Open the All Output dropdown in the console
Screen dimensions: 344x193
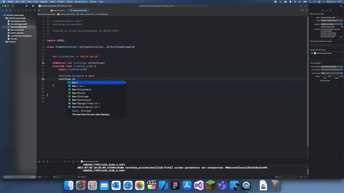82,177
